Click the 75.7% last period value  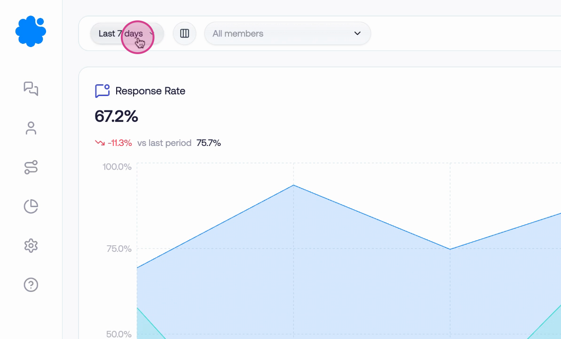click(209, 143)
